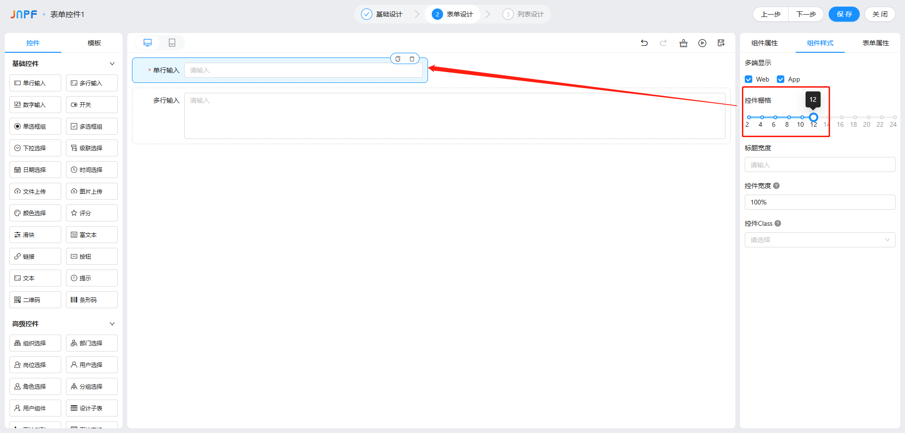This screenshot has width=905, height=433.
Task: Collapse the 基础控件 section
Action: 112,64
